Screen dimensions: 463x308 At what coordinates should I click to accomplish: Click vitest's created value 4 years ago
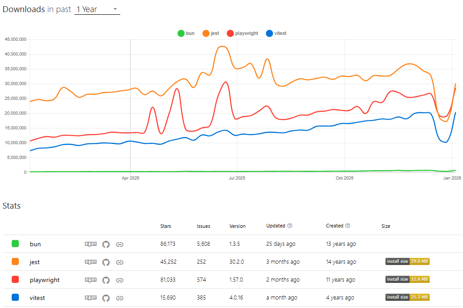click(340, 298)
